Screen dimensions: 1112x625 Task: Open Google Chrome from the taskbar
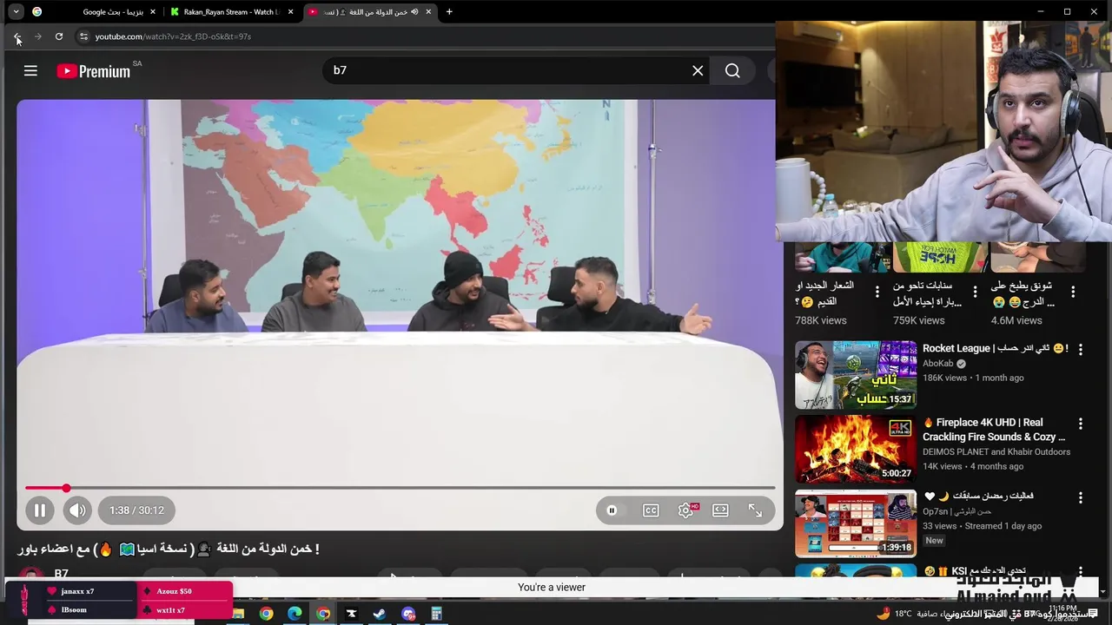[266, 614]
